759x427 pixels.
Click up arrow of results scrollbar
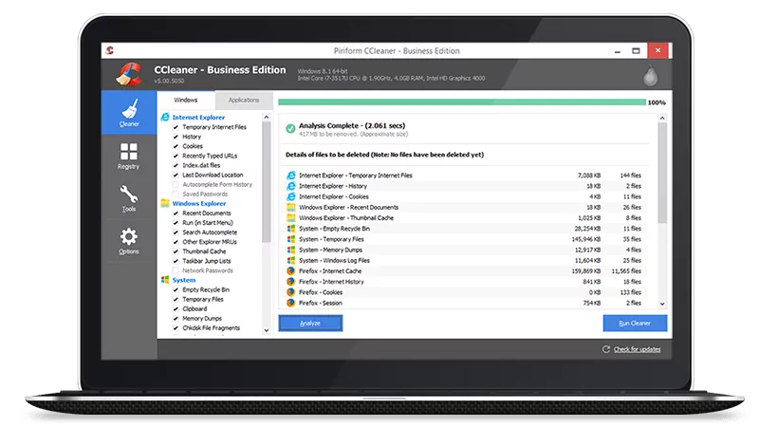(x=662, y=118)
